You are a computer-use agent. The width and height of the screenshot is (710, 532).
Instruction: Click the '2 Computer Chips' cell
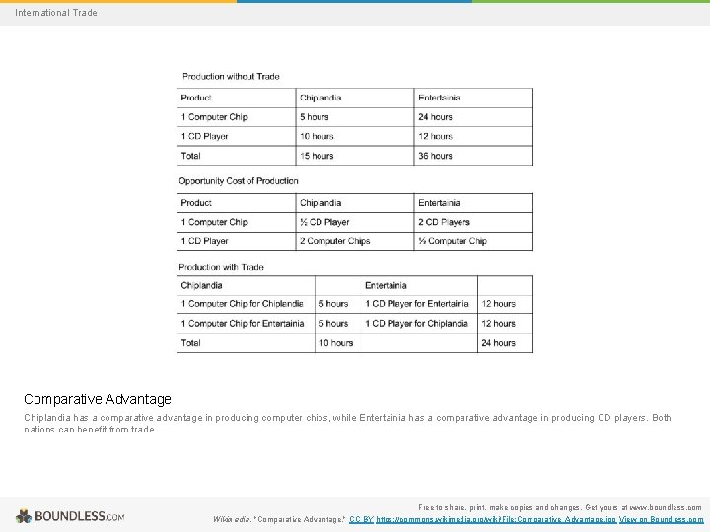tap(355, 241)
